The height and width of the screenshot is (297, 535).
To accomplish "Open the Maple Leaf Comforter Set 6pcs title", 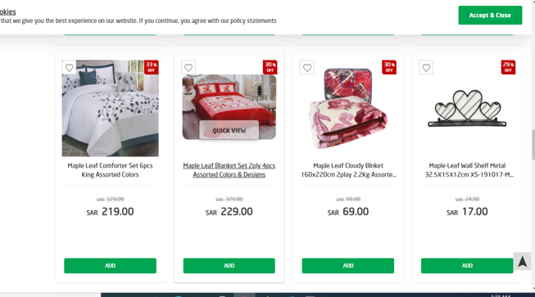I will click(x=111, y=170).
